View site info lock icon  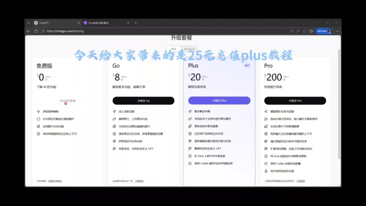(x=43, y=31)
